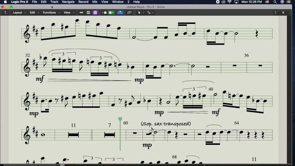
Task: Open Spotlight search magnifier
Action: pyautogui.click(x=275, y=2)
